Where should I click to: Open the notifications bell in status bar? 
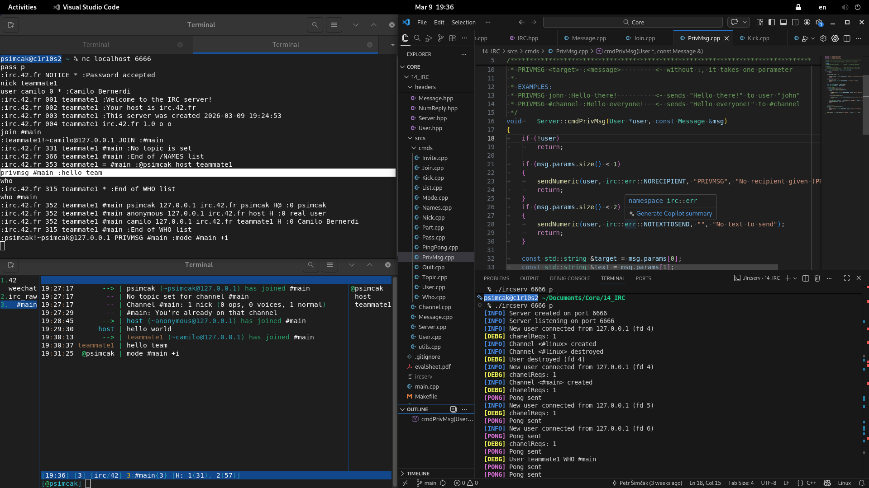click(x=862, y=483)
